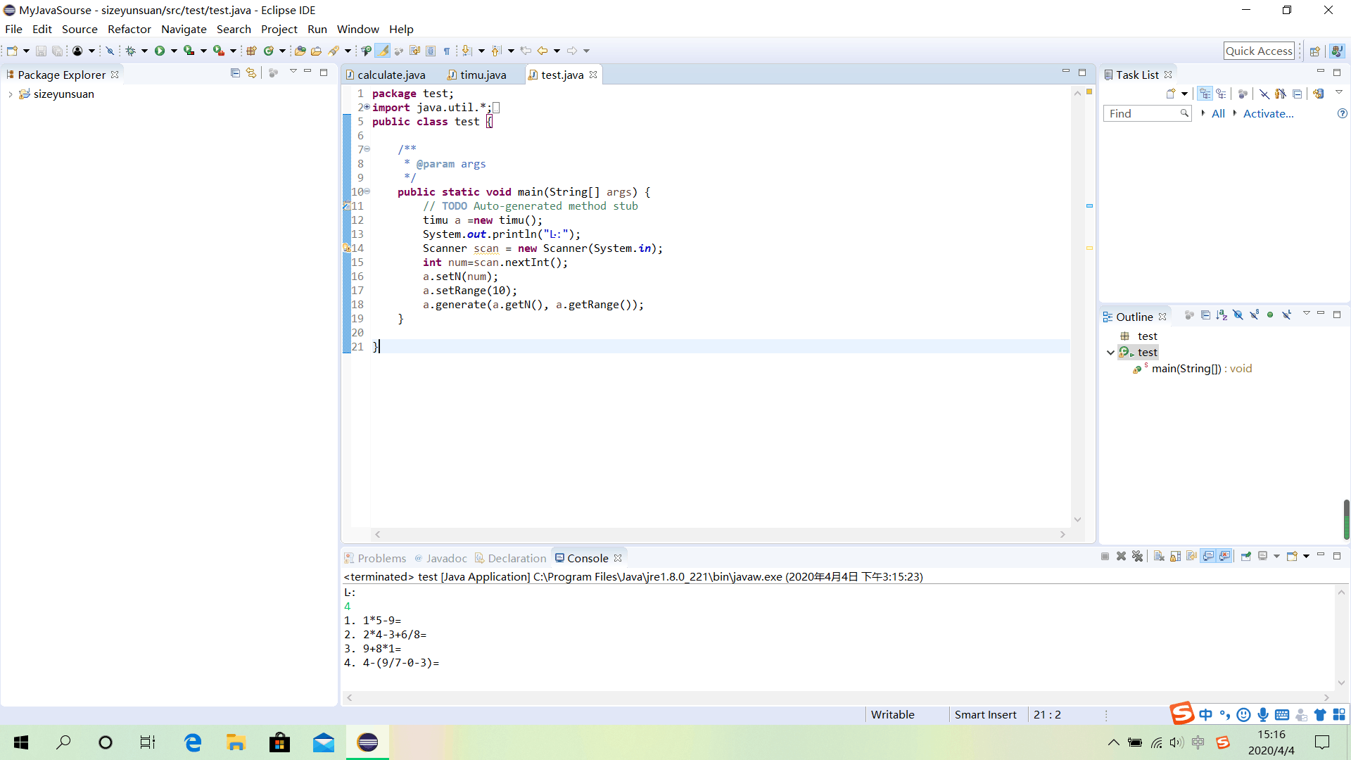Screen dimensions: 1351x760
Task: Toggle Scroll Lock in Console
Action: [x=1175, y=557]
